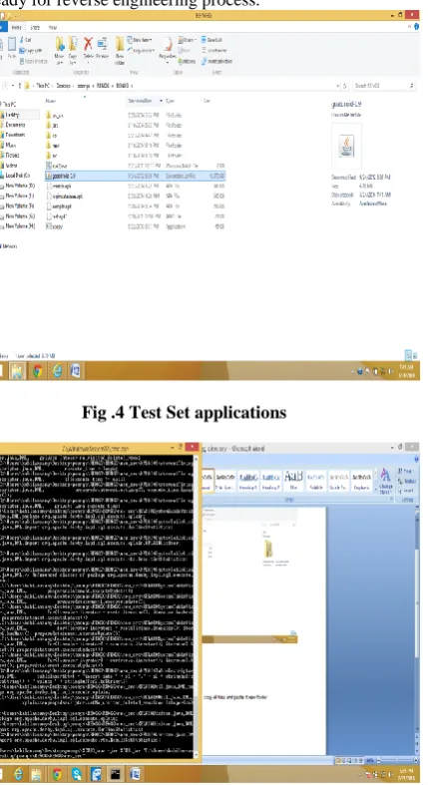Image resolution: width=428 pixels, height=785 pixels.
Task: Click Chrome icon on the Explorer screenshot taskbar
Action: click(37, 371)
